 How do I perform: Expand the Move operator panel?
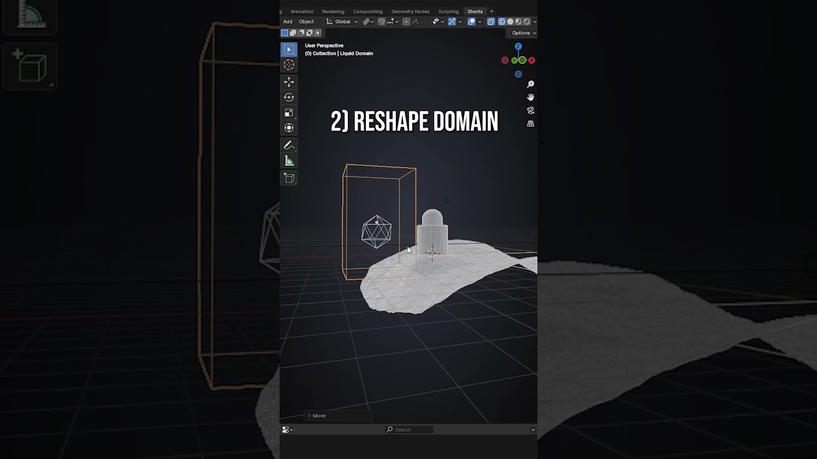coord(338,416)
